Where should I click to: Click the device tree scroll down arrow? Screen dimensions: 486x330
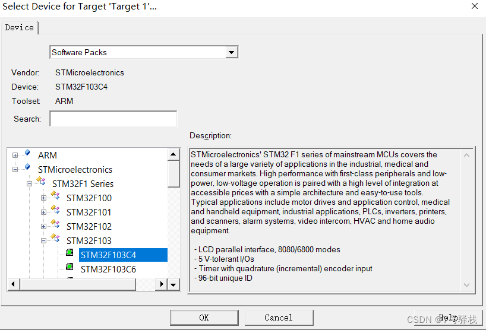coord(173,285)
